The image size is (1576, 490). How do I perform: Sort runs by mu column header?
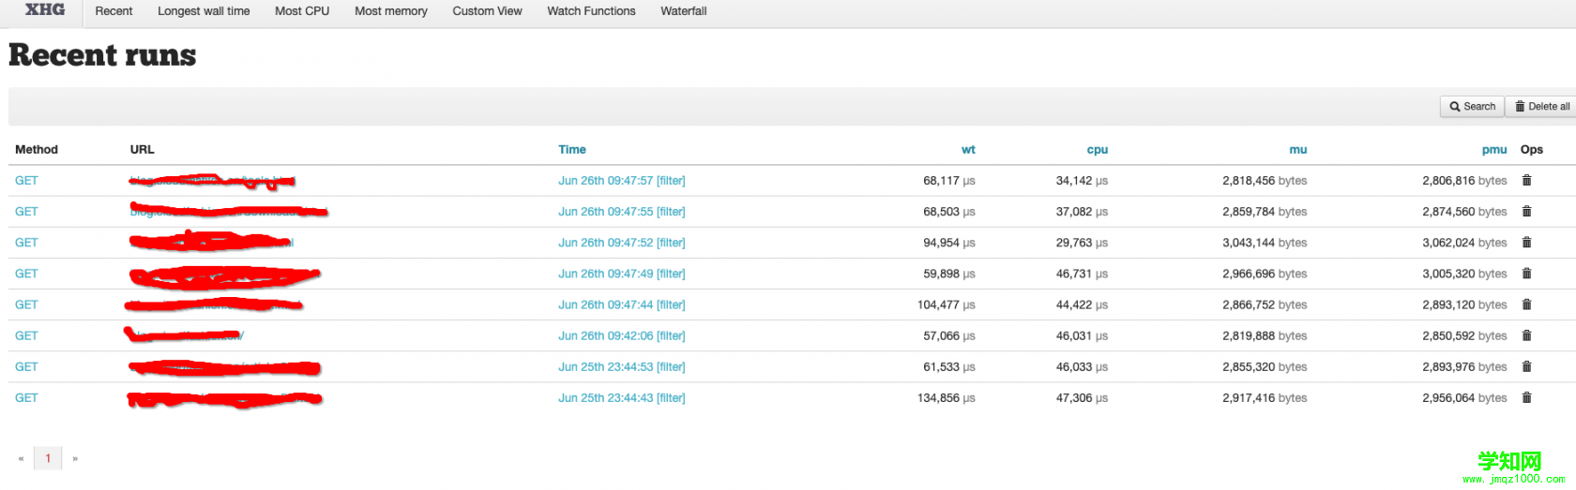click(x=1298, y=149)
